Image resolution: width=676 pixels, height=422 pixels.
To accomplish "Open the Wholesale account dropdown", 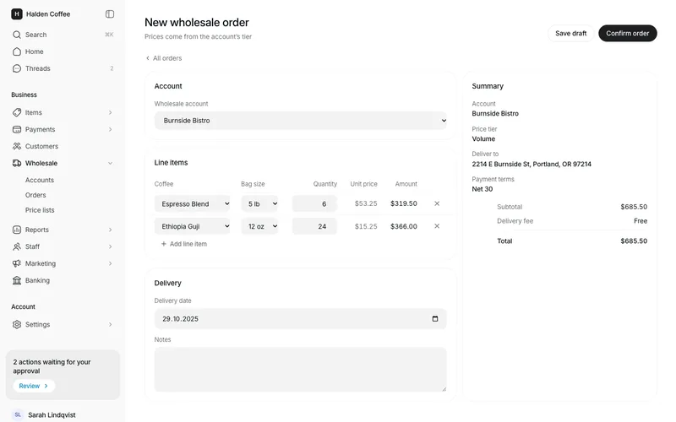I will click(x=301, y=121).
